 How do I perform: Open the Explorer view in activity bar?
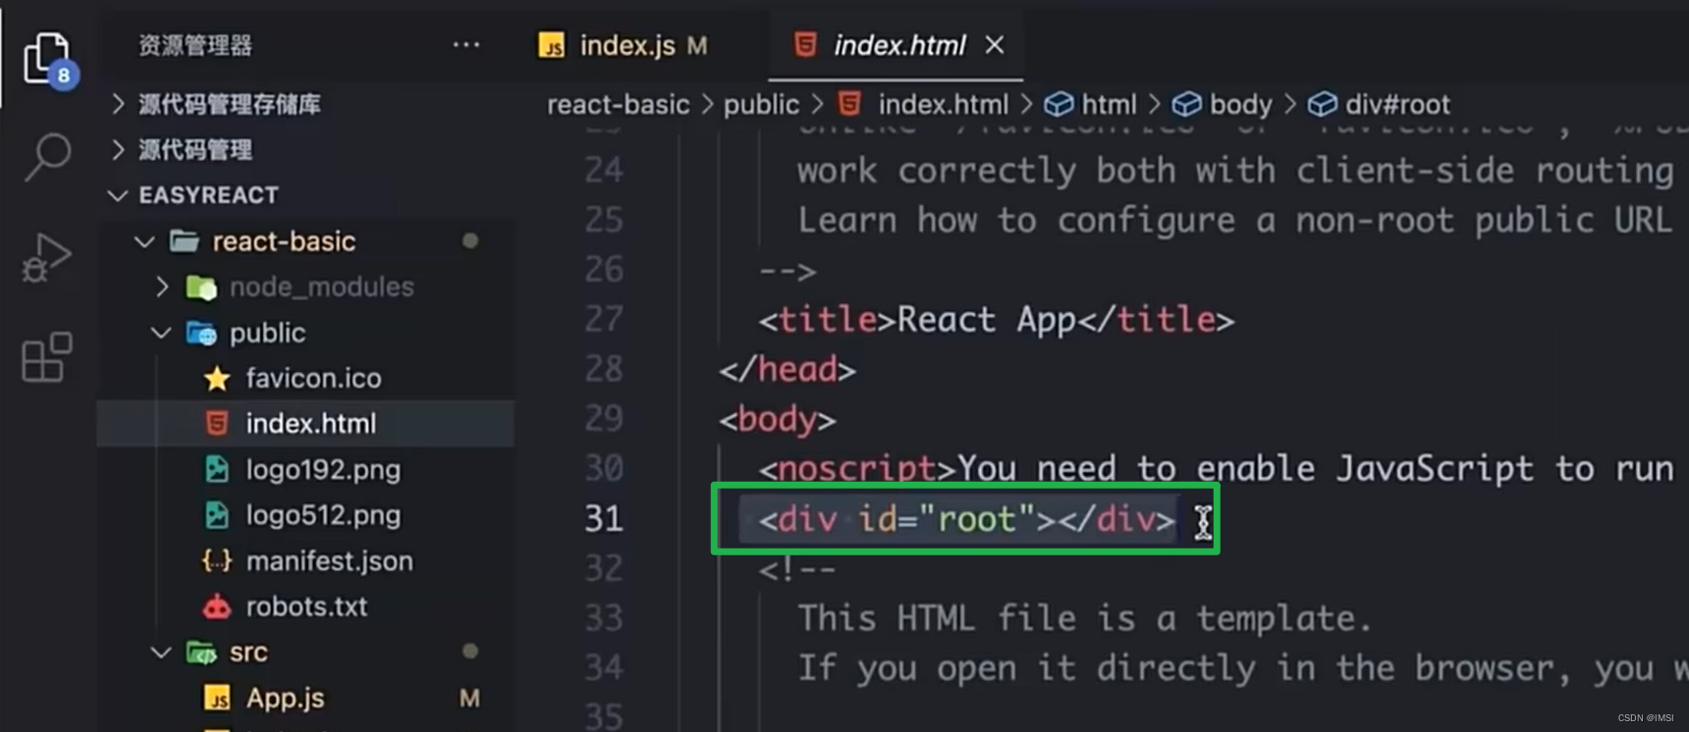48,60
